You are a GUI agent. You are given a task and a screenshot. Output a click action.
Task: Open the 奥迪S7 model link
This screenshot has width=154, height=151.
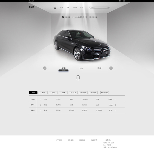[x=85, y=110]
